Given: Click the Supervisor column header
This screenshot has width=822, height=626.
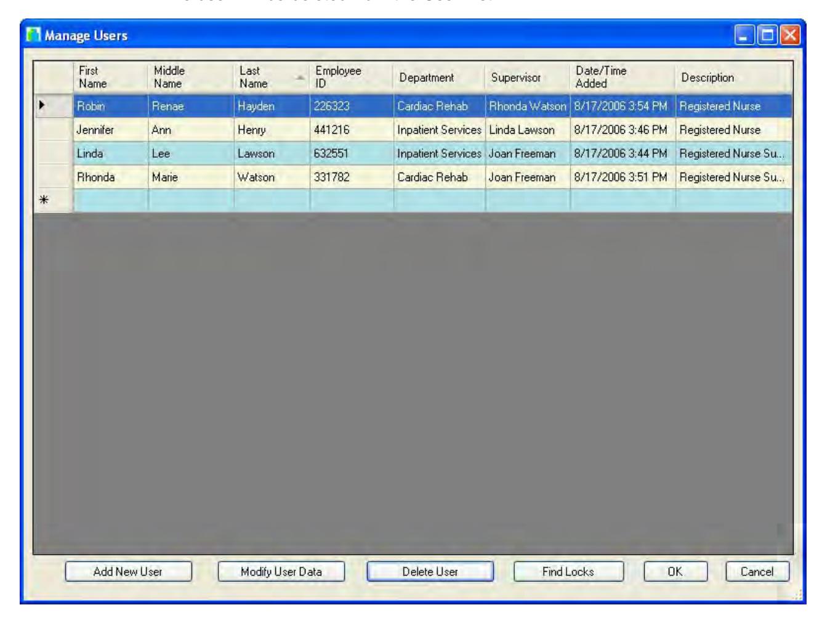Looking at the screenshot, I should click(x=528, y=78).
